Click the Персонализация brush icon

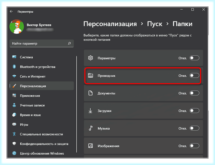pos(14,86)
